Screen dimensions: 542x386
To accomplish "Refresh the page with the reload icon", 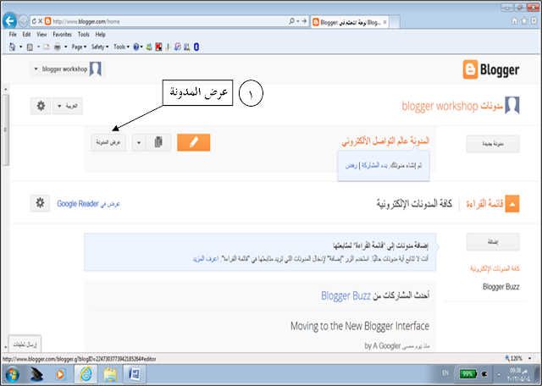I will pyautogui.click(x=34, y=21).
